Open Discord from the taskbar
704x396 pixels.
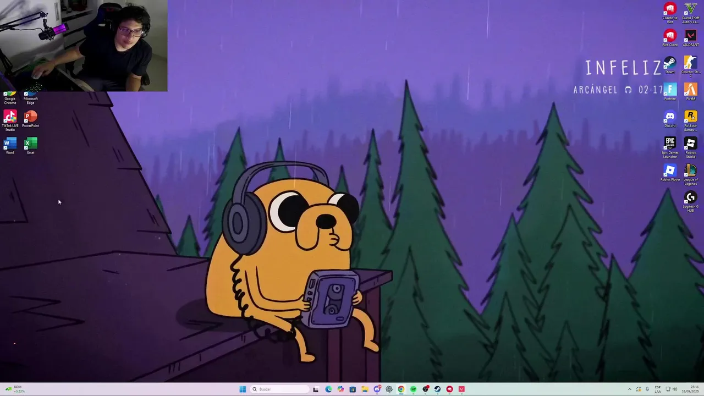(377, 389)
